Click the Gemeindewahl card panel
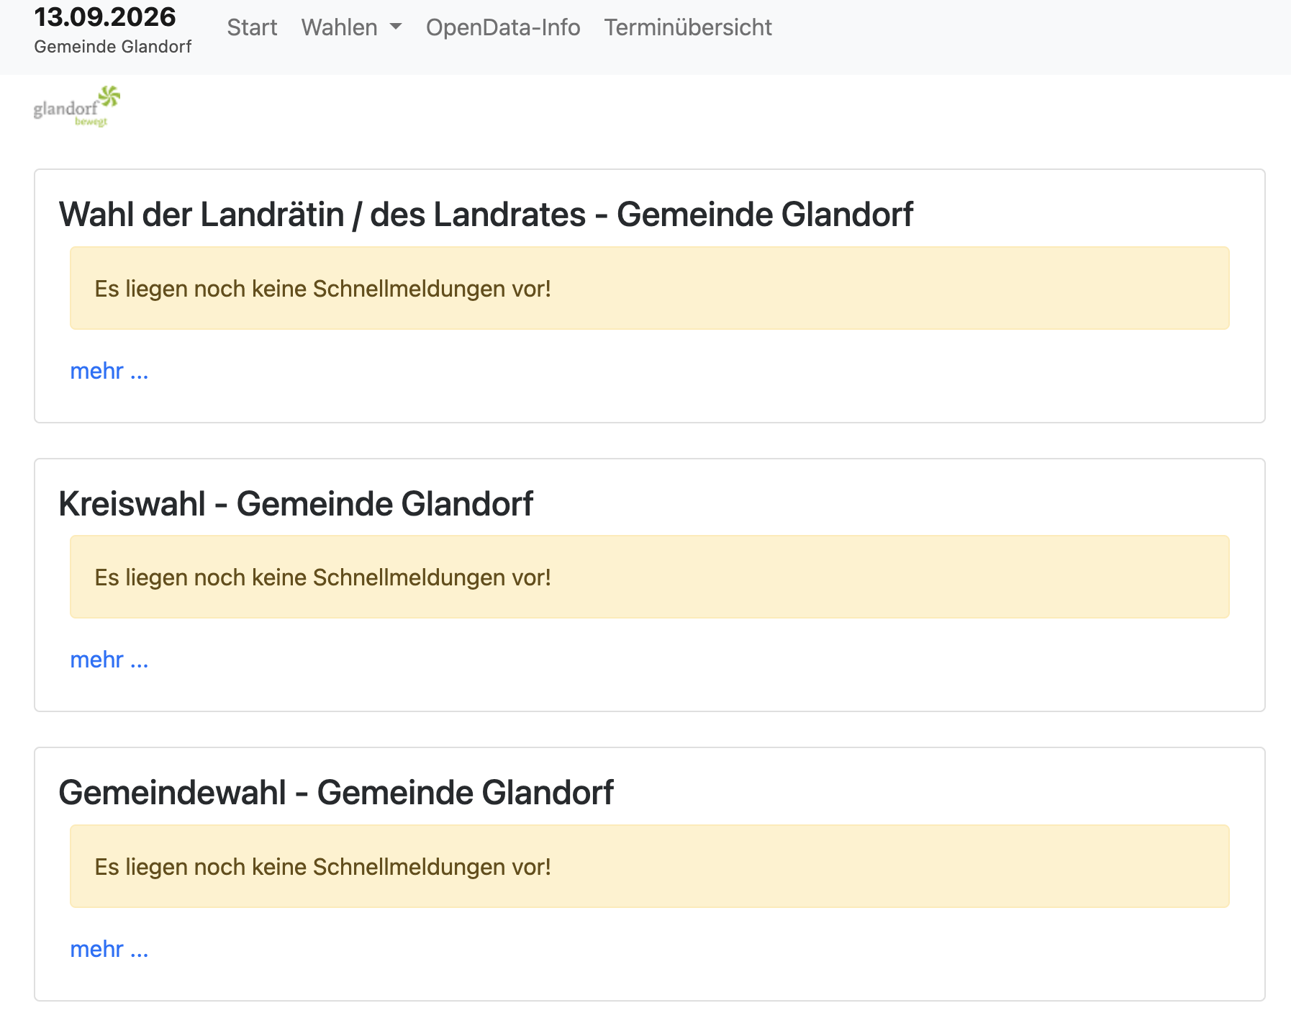 point(650,874)
